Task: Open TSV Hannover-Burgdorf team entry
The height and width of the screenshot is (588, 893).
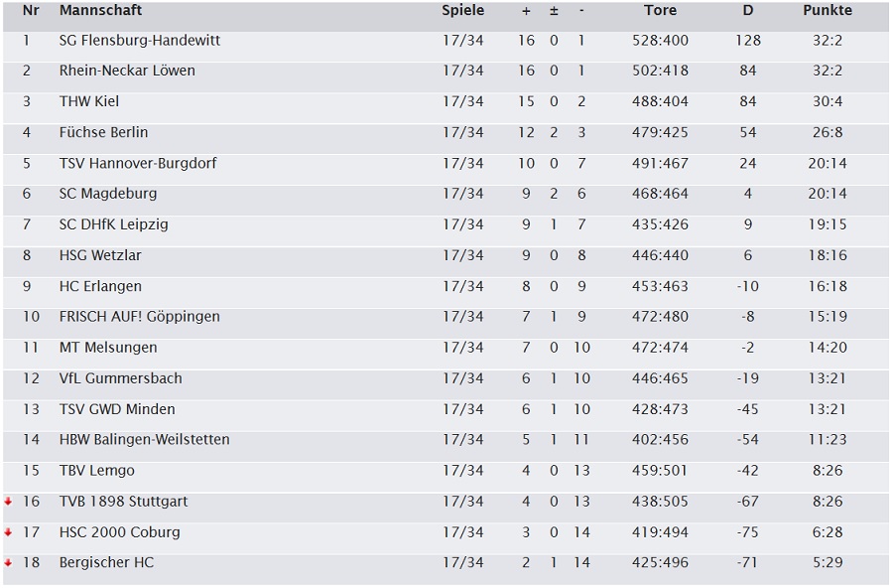Action: tap(138, 164)
